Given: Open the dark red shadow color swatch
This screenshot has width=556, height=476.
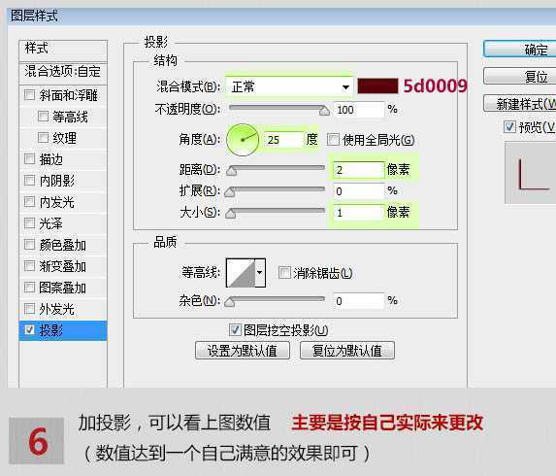Looking at the screenshot, I should [x=377, y=86].
